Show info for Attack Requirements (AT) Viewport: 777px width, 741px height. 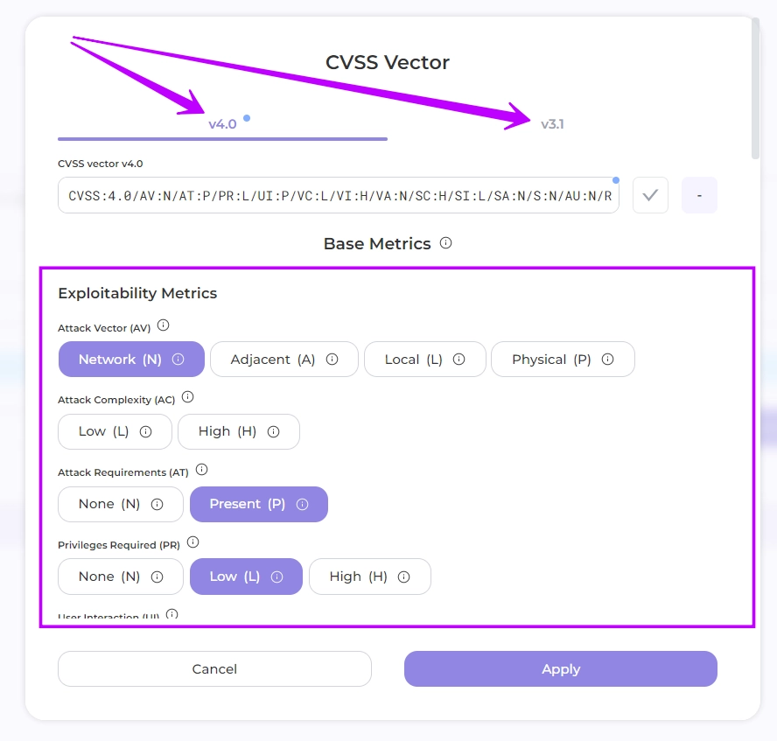point(201,471)
